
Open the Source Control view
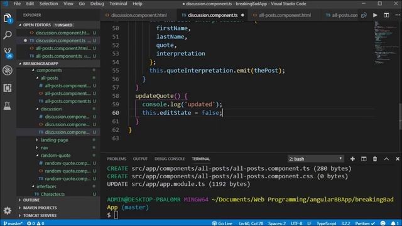point(8,53)
